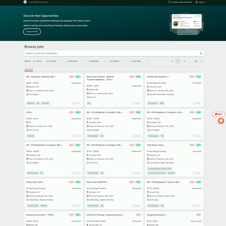
Task: Open RN - PCU/Stepdown: Tacoma, WA job
Action: pyautogui.click(x=163, y=182)
